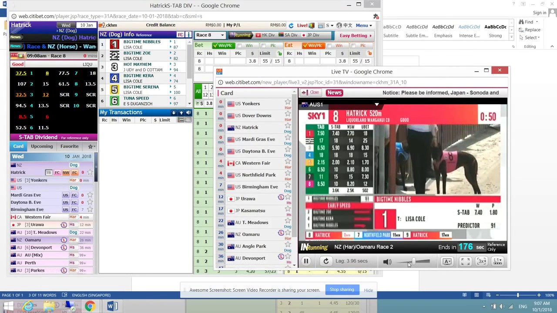Viewport: 557px width, 313px height.
Task: Click BIGTIME NIBBLES runner name
Action: (142, 42)
